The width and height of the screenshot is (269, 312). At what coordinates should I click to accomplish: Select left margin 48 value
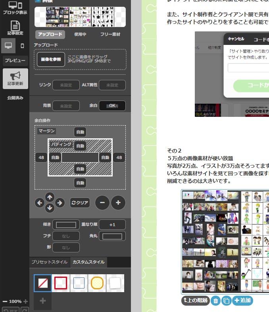41,157
